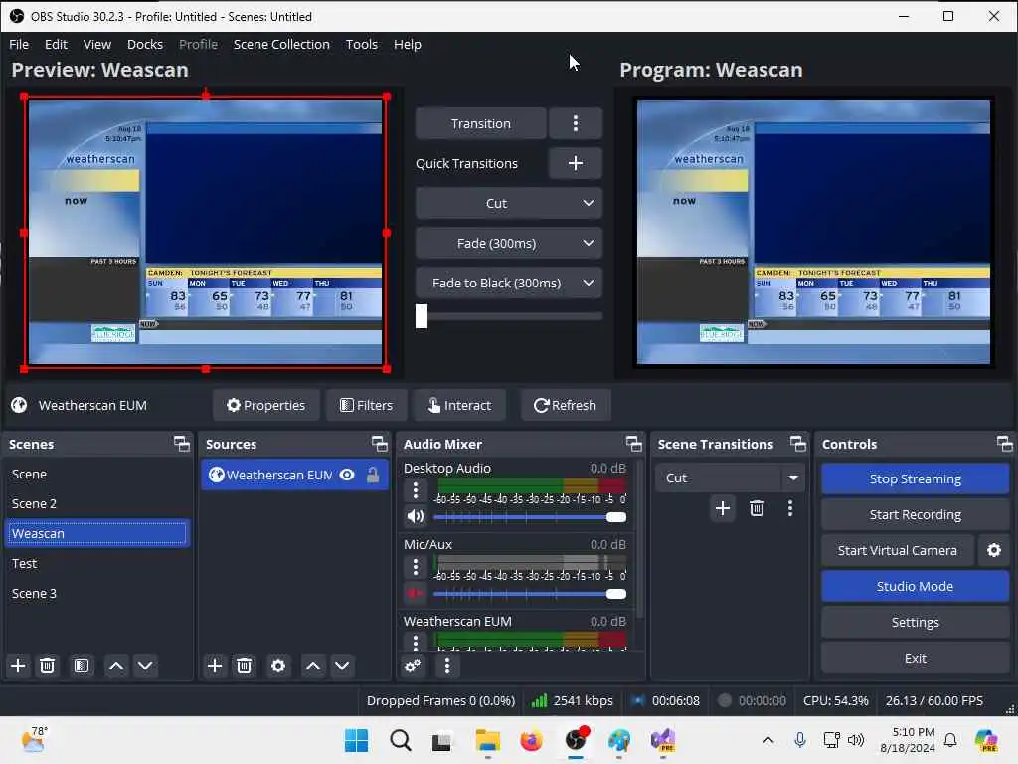This screenshot has height=764, width=1018.
Task: Start Recording
Action: tap(915, 514)
